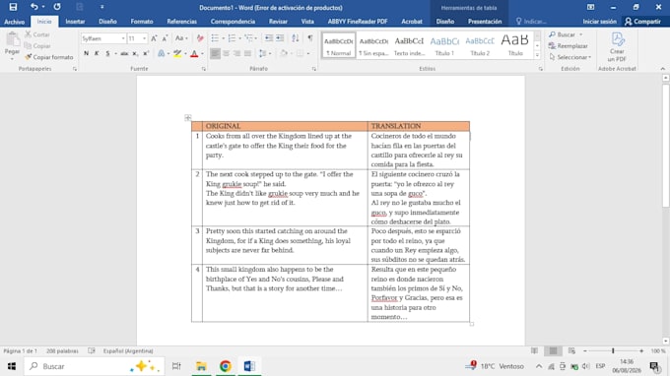Click the Español (Argentina) language indicator
This screenshot has width=670, height=376.
pyautogui.click(x=128, y=350)
